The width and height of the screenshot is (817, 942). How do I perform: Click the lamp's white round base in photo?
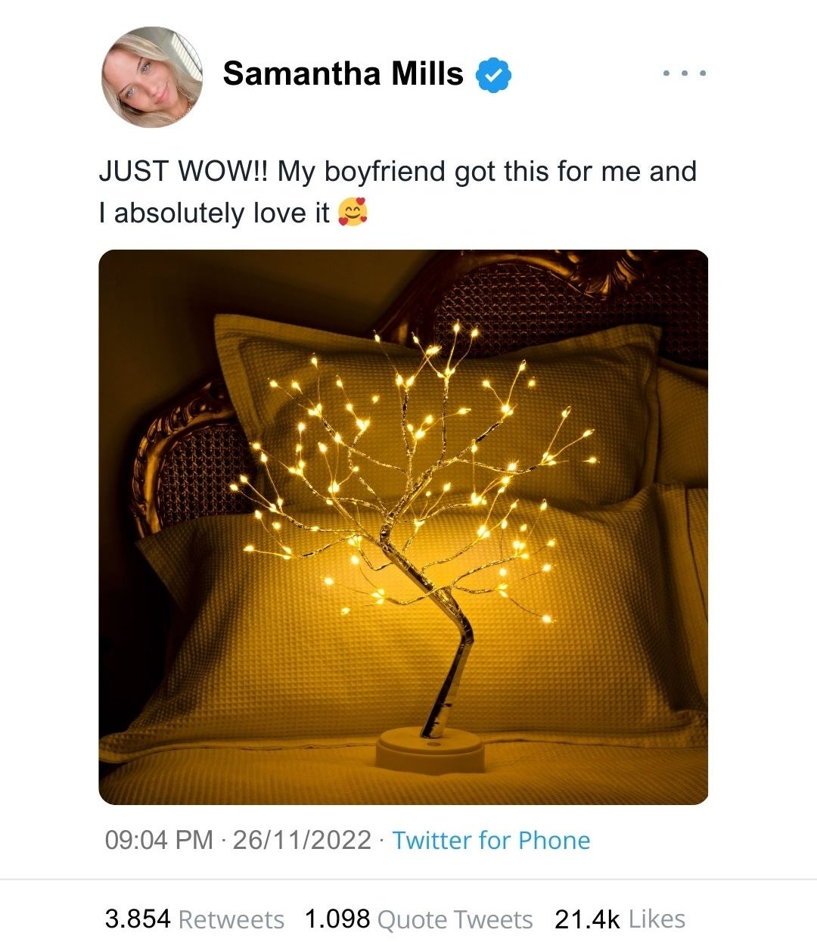click(430, 748)
